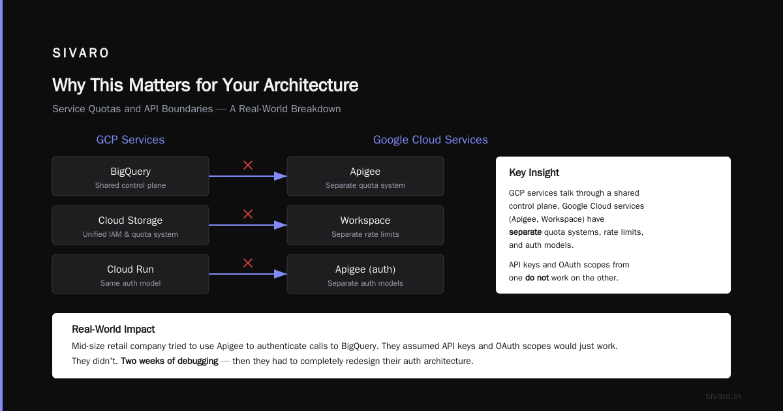Click the SIVARO logo text
Screen dimensions: 783x411
(x=81, y=53)
